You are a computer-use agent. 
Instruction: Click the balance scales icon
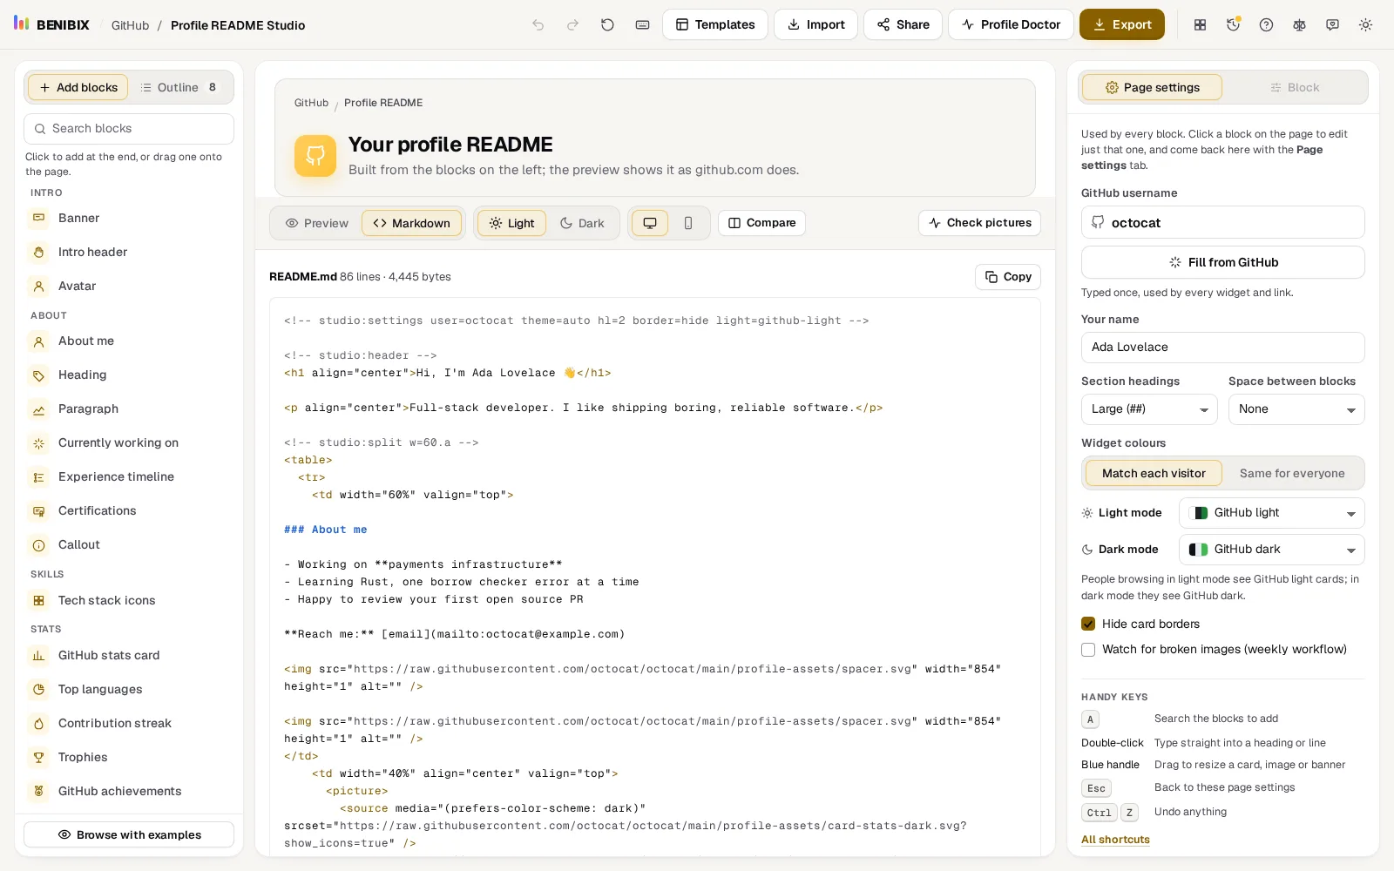pos(1299,25)
